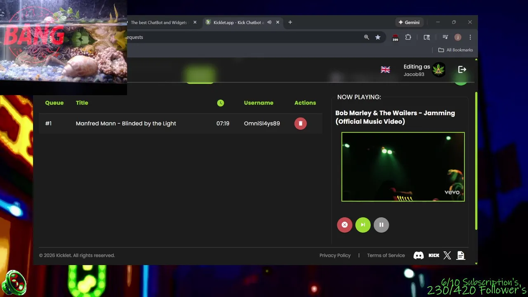The image size is (528, 297).
Task: Open a new browser tab
Action: click(290, 22)
